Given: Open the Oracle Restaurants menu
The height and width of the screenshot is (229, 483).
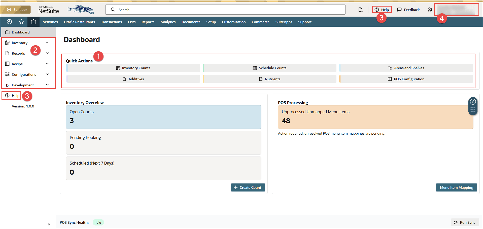Looking at the screenshot, I should point(79,22).
